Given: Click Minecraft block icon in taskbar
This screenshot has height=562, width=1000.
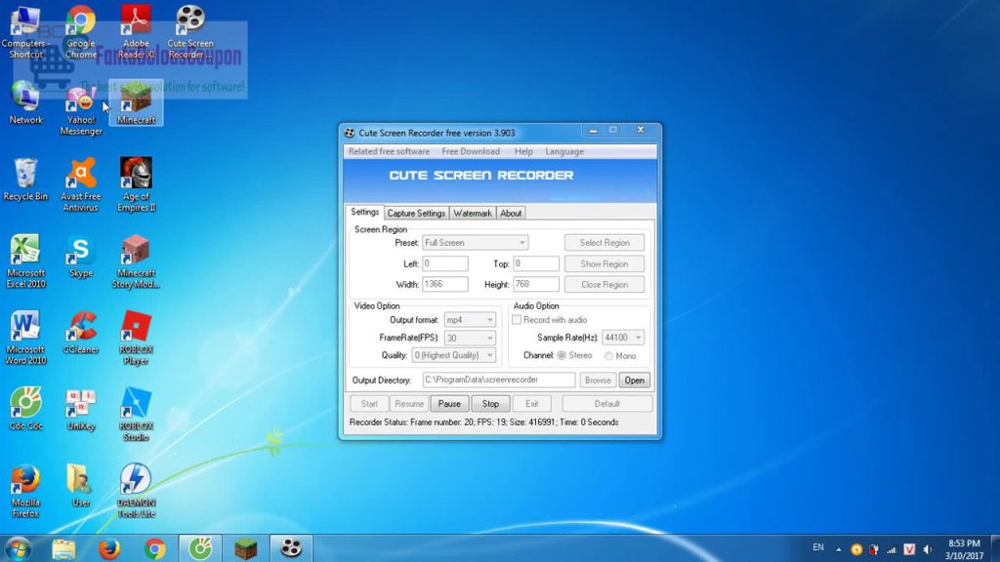Looking at the screenshot, I should pos(246,548).
